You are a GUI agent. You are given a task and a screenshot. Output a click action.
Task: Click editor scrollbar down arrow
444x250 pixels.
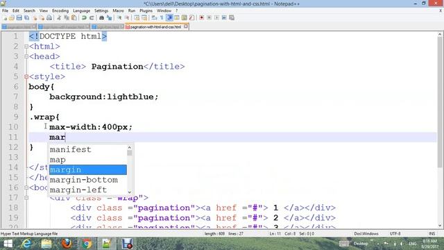[440, 226]
